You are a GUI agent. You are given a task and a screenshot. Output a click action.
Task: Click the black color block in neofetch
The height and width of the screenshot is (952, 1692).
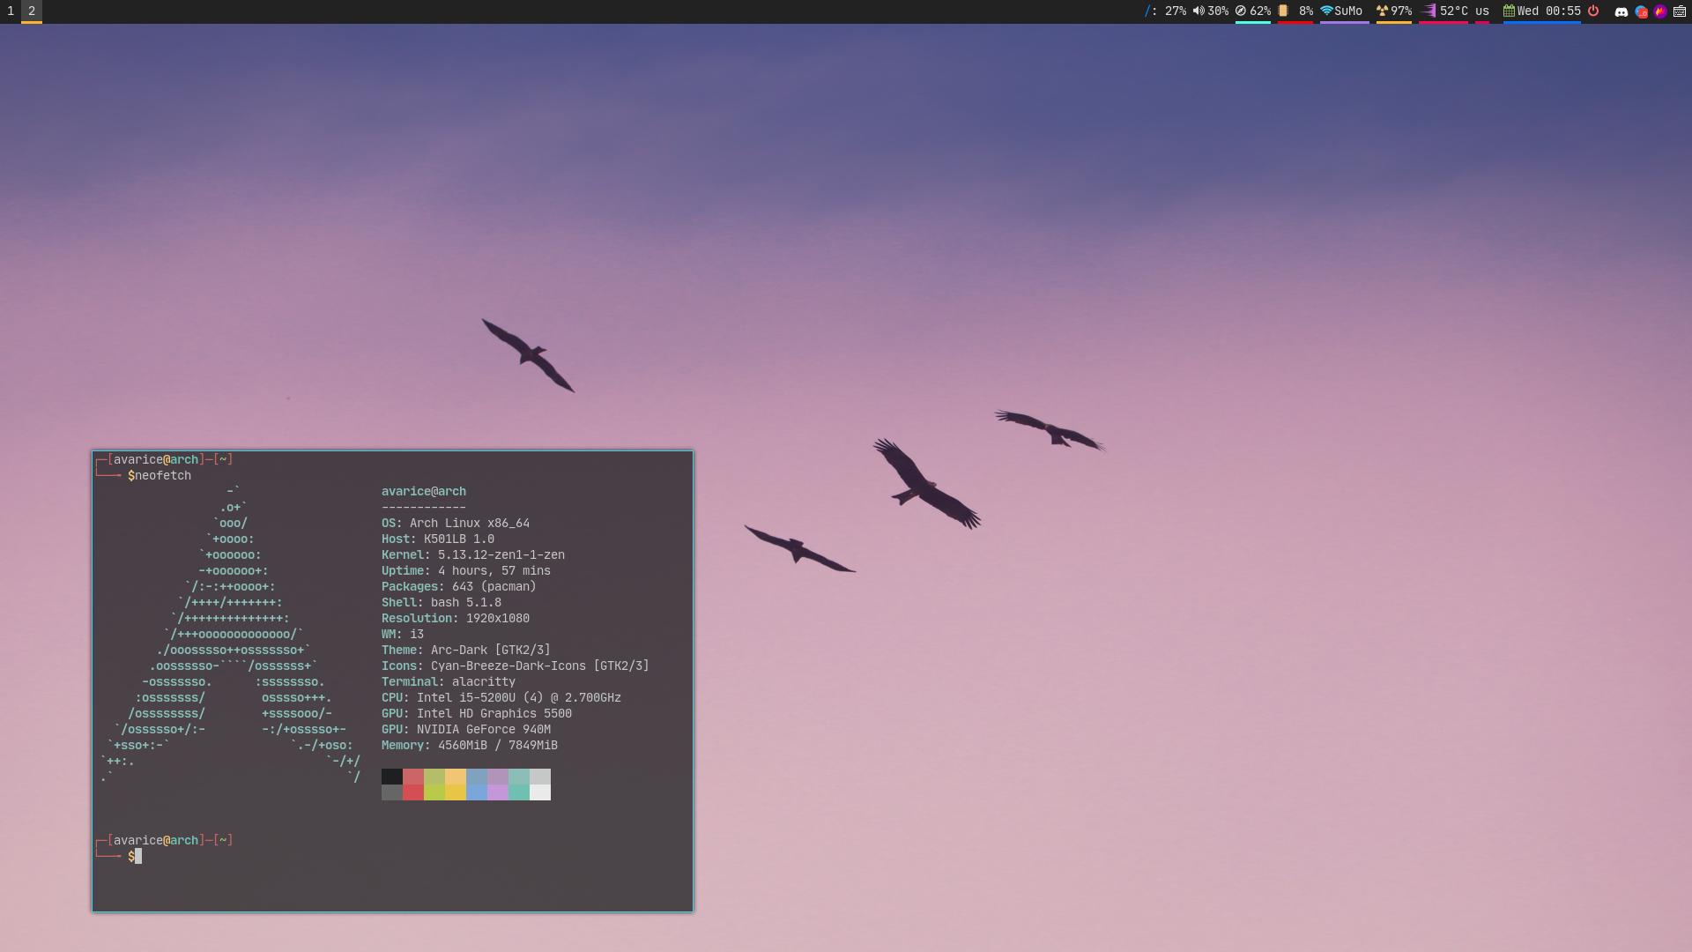[x=392, y=777]
